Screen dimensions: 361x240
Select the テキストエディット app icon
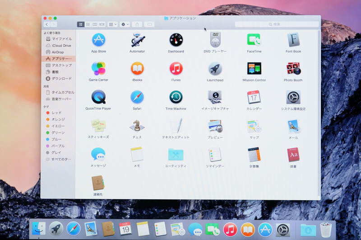coord(176,126)
